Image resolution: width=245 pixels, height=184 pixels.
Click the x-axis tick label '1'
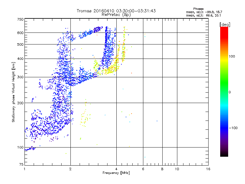pos(24,169)
